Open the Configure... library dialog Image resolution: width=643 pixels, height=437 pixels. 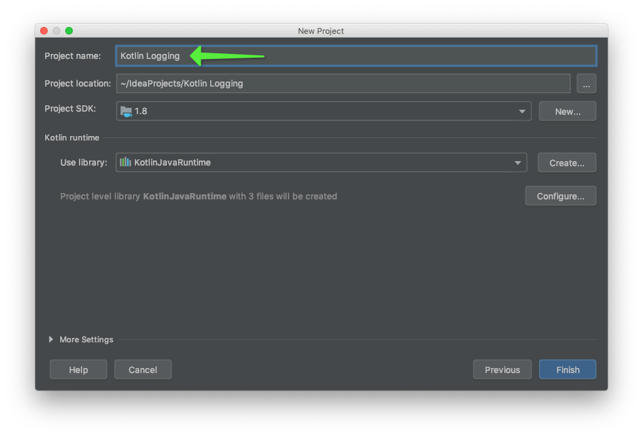point(560,196)
